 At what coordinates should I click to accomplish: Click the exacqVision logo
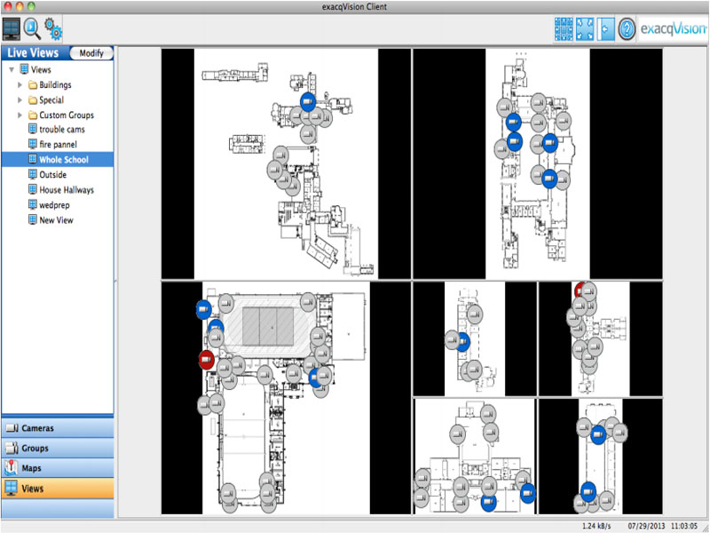coord(673,28)
